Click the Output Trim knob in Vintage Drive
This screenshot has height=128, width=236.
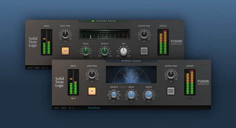(144, 34)
